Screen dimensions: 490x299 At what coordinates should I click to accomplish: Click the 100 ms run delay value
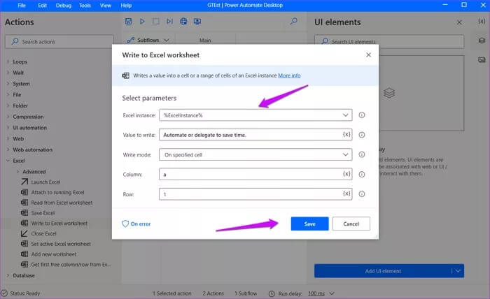click(316, 293)
